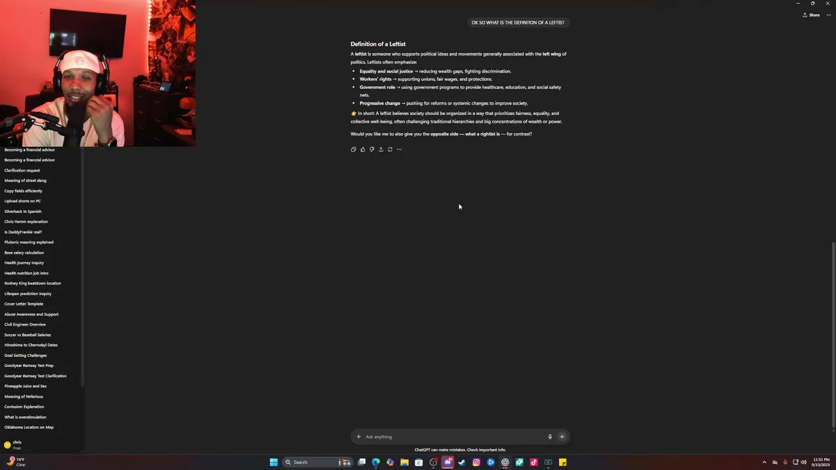Screen dimensions: 836x470
Task: Open Silverback in Spanish chat
Action: pyautogui.click(x=23, y=211)
